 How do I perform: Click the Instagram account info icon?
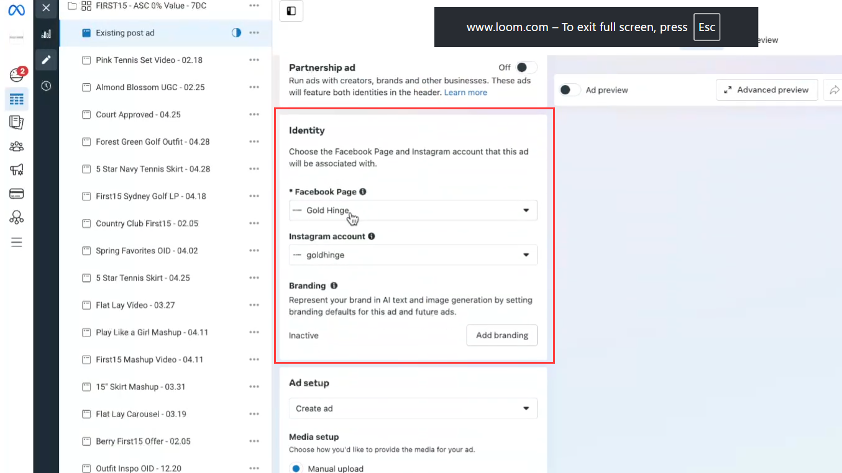pos(372,236)
